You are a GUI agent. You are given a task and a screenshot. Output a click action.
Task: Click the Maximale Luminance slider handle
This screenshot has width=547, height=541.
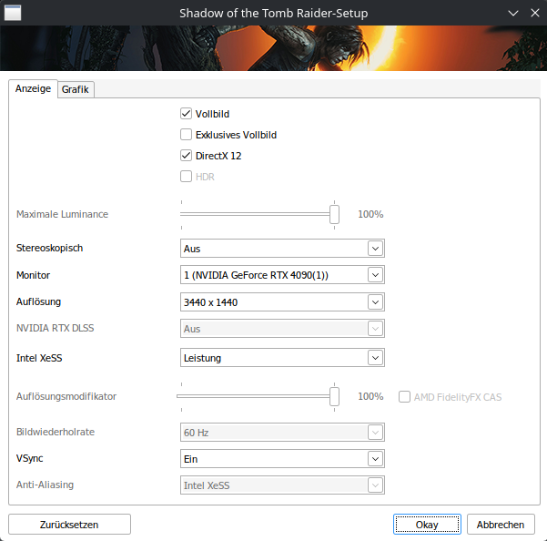(334, 214)
